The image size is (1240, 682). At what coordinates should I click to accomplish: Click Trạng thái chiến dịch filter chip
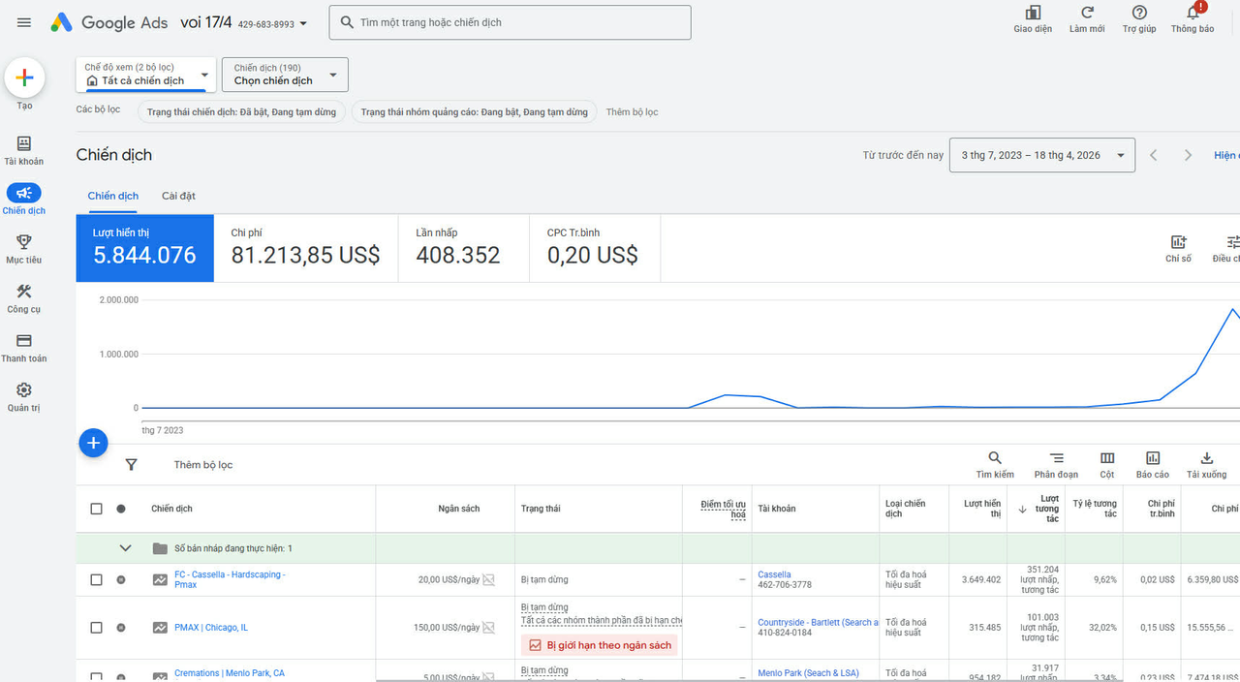[x=241, y=112]
